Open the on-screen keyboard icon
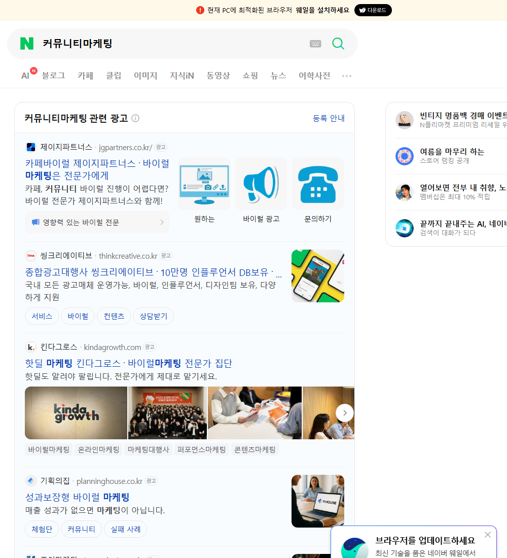507x558 pixels. point(315,44)
